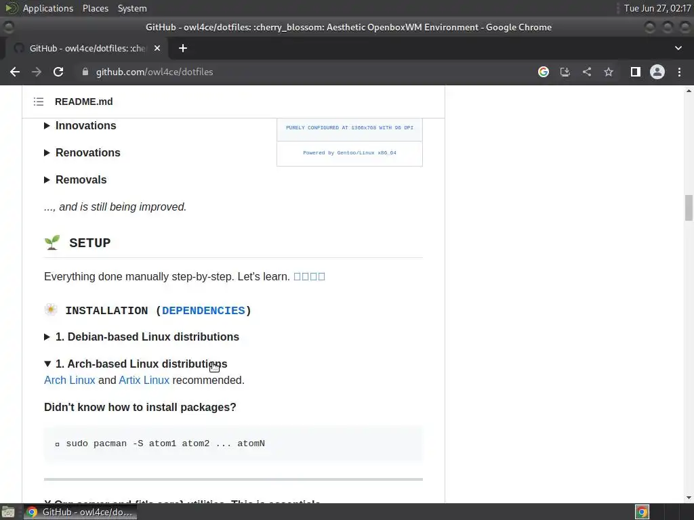Viewport: 694px width, 520px height.
Task: Collapse Arch-based Linux distributions section
Action: pos(136,364)
